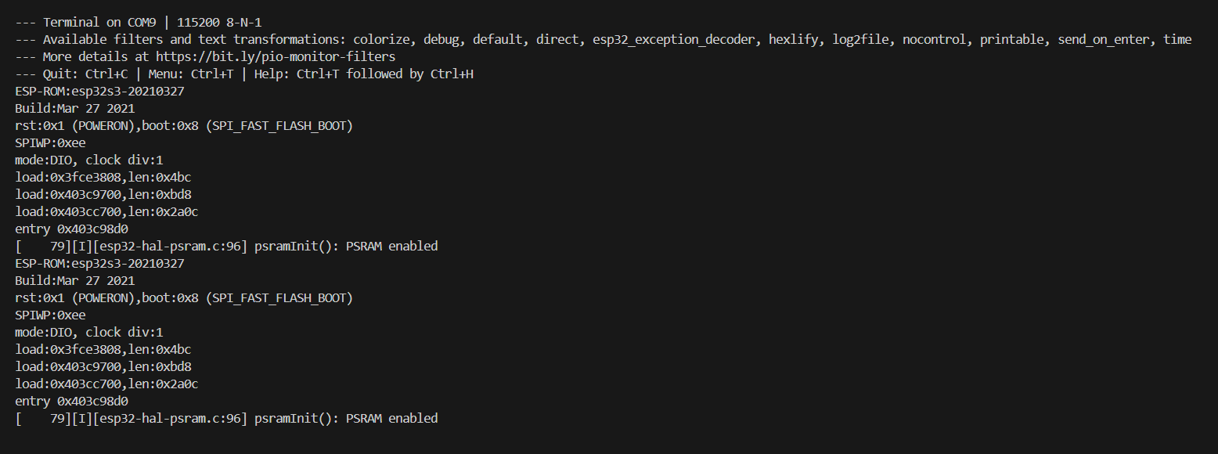
Task: Click the "time" filter at line end
Action: [1177, 39]
